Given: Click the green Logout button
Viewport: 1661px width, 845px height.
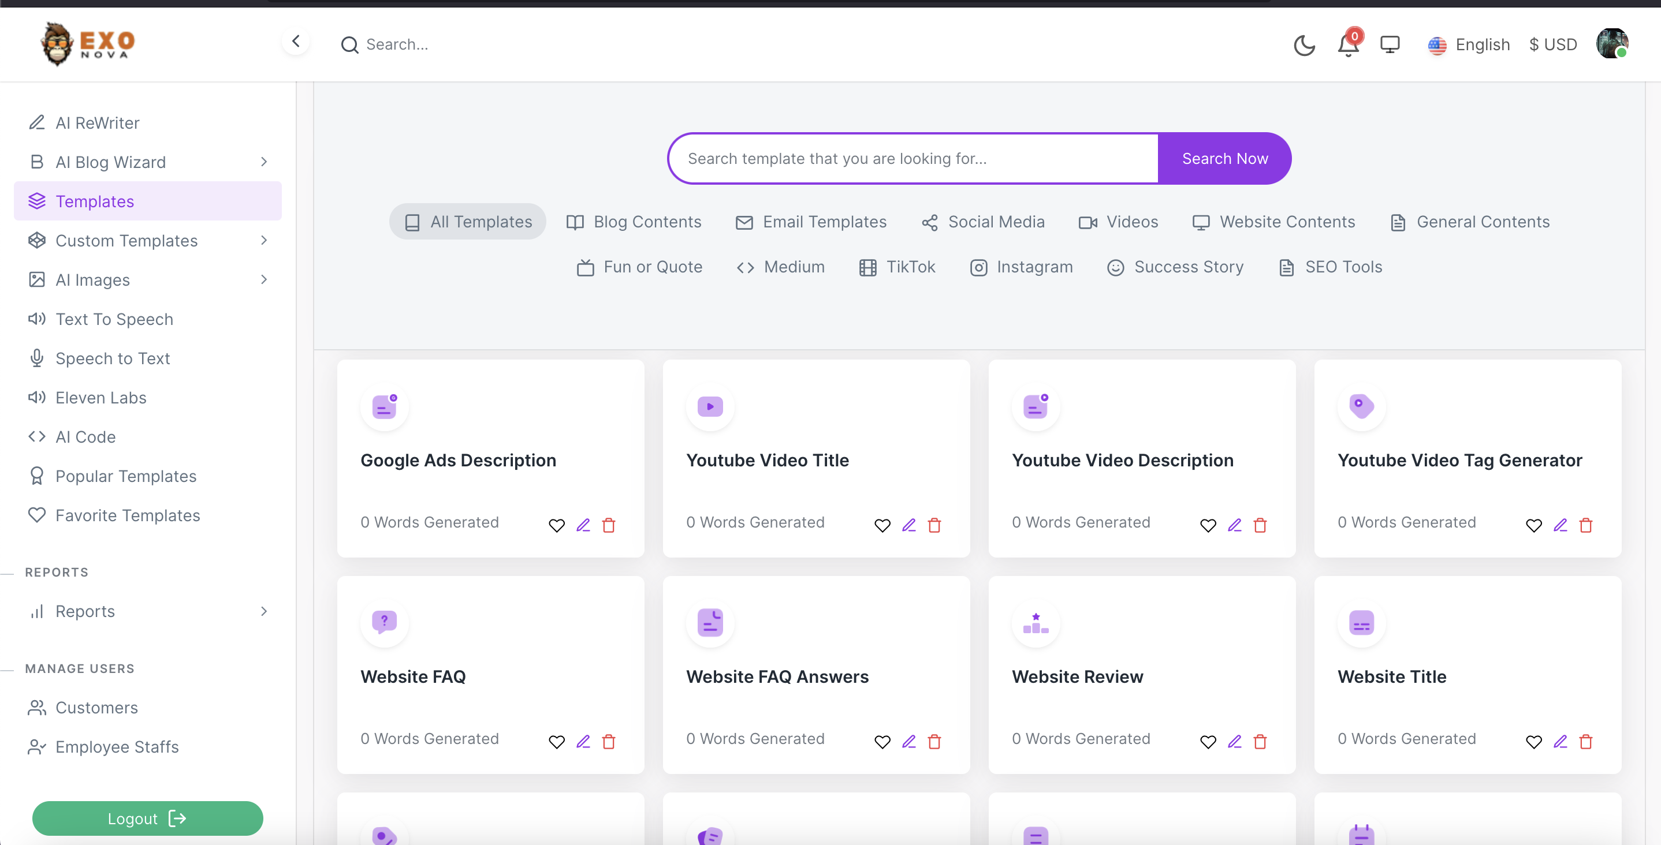Looking at the screenshot, I should point(148,818).
